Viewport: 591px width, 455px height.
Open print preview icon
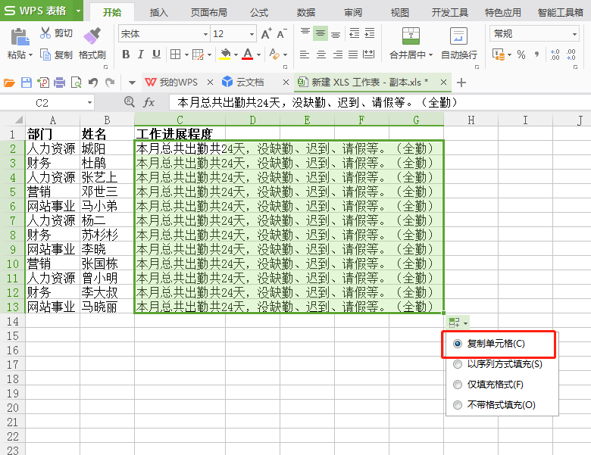[x=76, y=83]
